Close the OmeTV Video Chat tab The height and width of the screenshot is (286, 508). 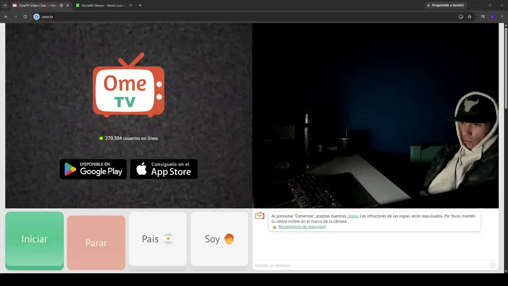pyautogui.click(x=67, y=6)
